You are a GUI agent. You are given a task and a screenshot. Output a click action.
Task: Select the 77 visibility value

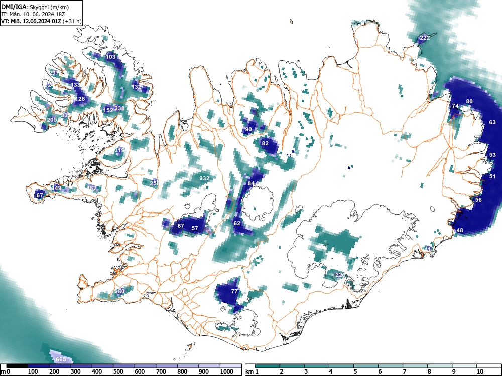234,291
